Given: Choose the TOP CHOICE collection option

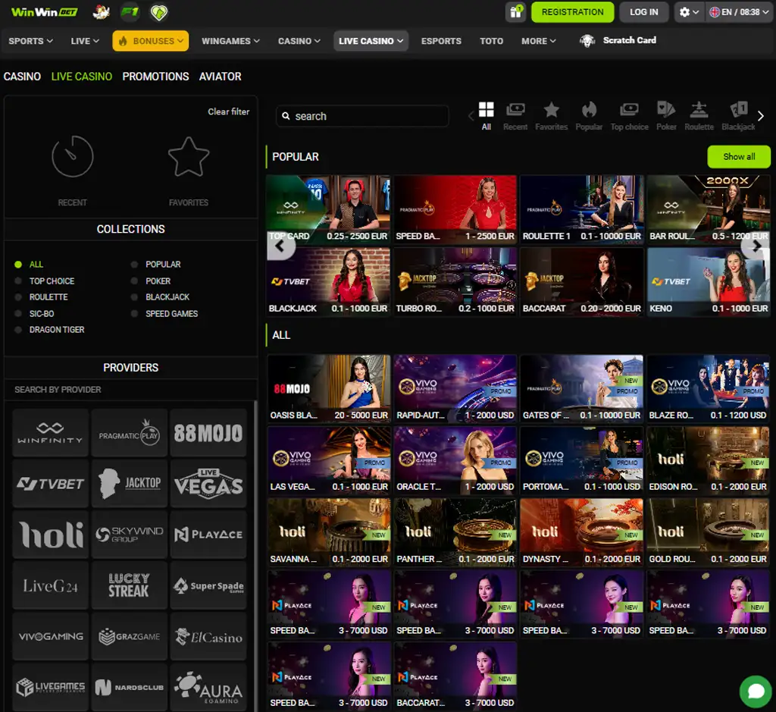Looking at the screenshot, I should (x=17, y=281).
